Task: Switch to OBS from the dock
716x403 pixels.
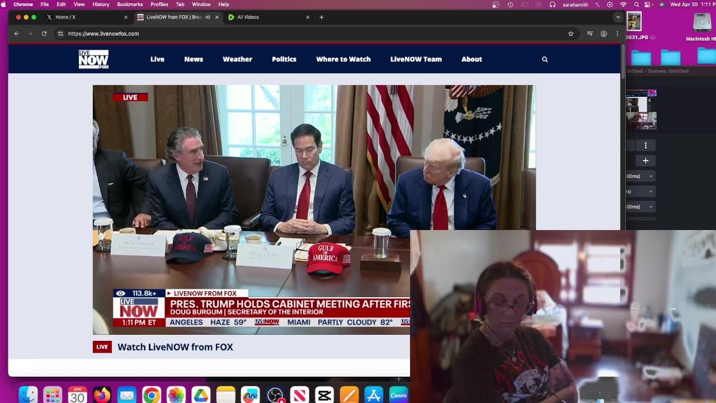Action: (x=275, y=395)
